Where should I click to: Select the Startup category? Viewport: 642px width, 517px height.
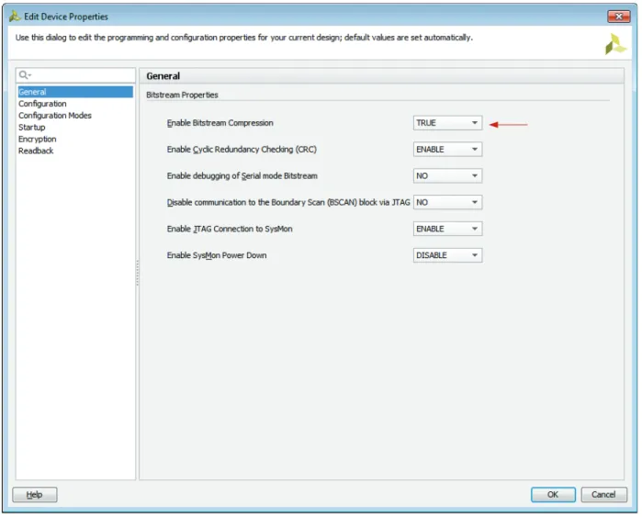pyautogui.click(x=31, y=128)
